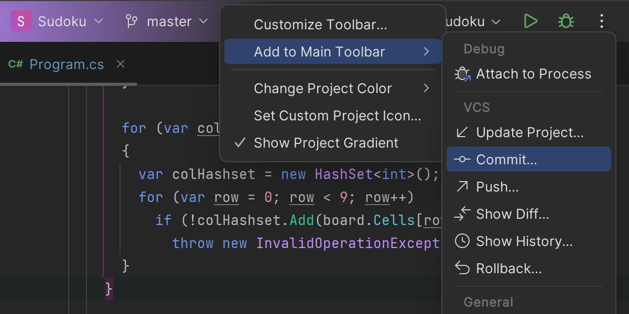629x314 pixels.
Task: Click the highlighted closing brace in the editor
Action: [109, 289]
